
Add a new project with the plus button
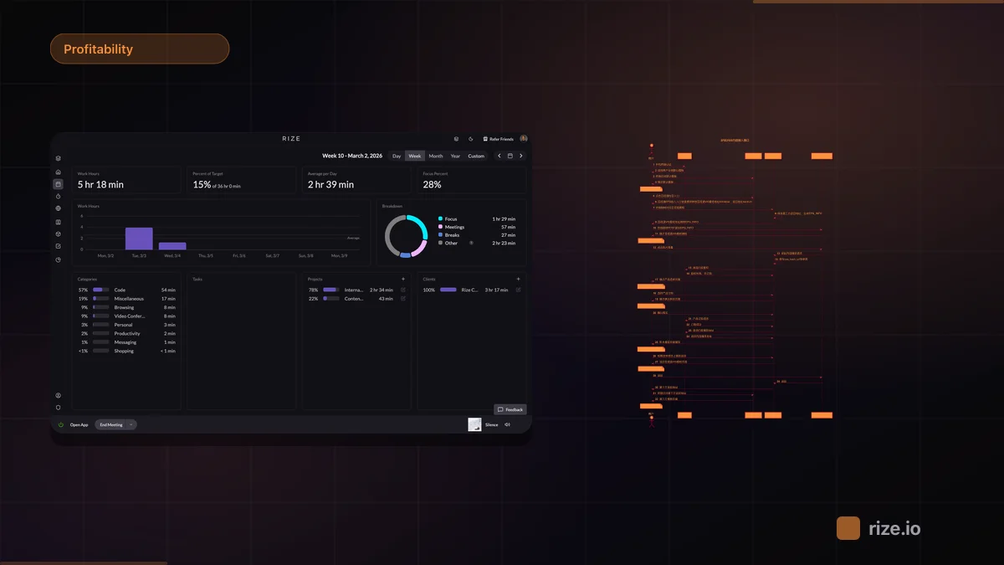(x=402, y=278)
